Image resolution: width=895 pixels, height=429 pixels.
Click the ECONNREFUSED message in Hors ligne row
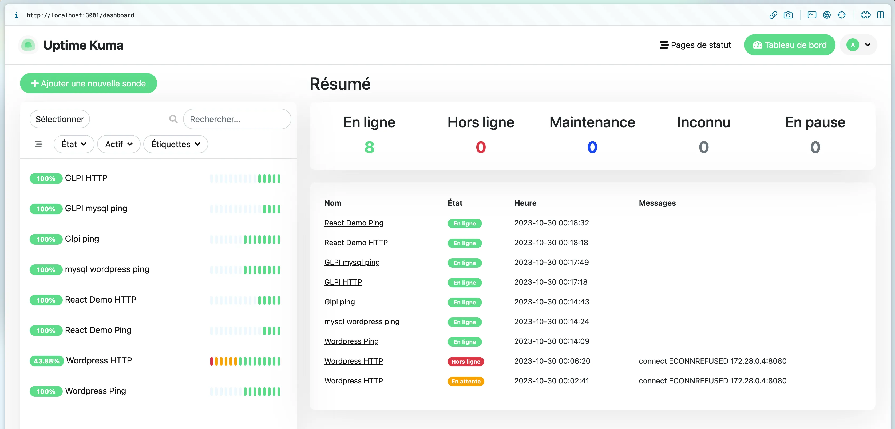pyautogui.click(x=712, y=361)
